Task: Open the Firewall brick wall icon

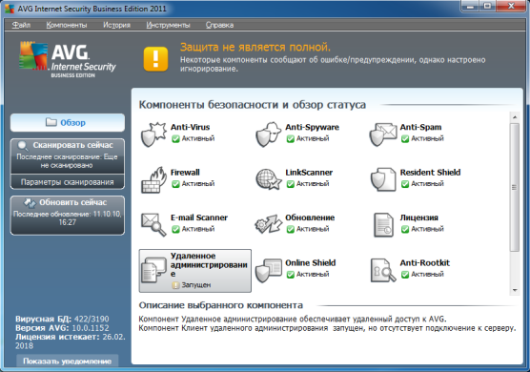Action: point(153,180)
